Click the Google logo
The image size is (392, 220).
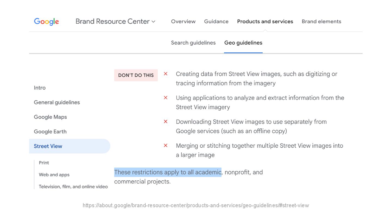(46, 21)
